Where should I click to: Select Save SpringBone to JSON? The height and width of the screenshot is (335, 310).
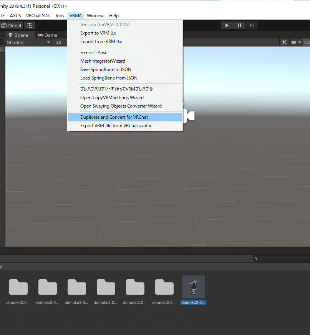pos(125,70)
